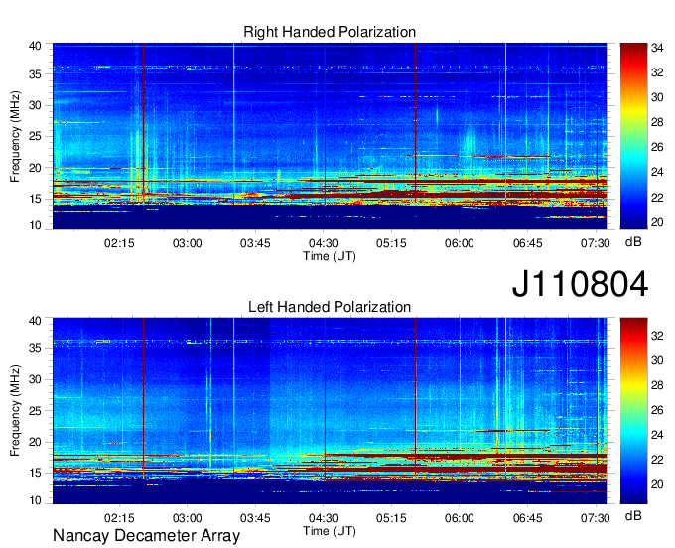The height and width of the screenshot is (548, 675).
Task: Click 07:30 tick under the bottom plot
Action: [596, 518]
